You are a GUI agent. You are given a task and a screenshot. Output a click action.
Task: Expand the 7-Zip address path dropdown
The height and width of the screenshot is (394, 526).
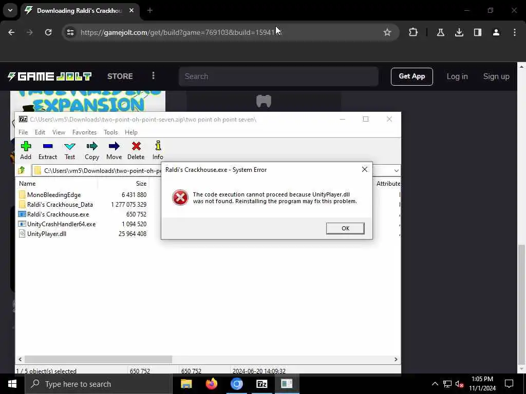point(396,170)
